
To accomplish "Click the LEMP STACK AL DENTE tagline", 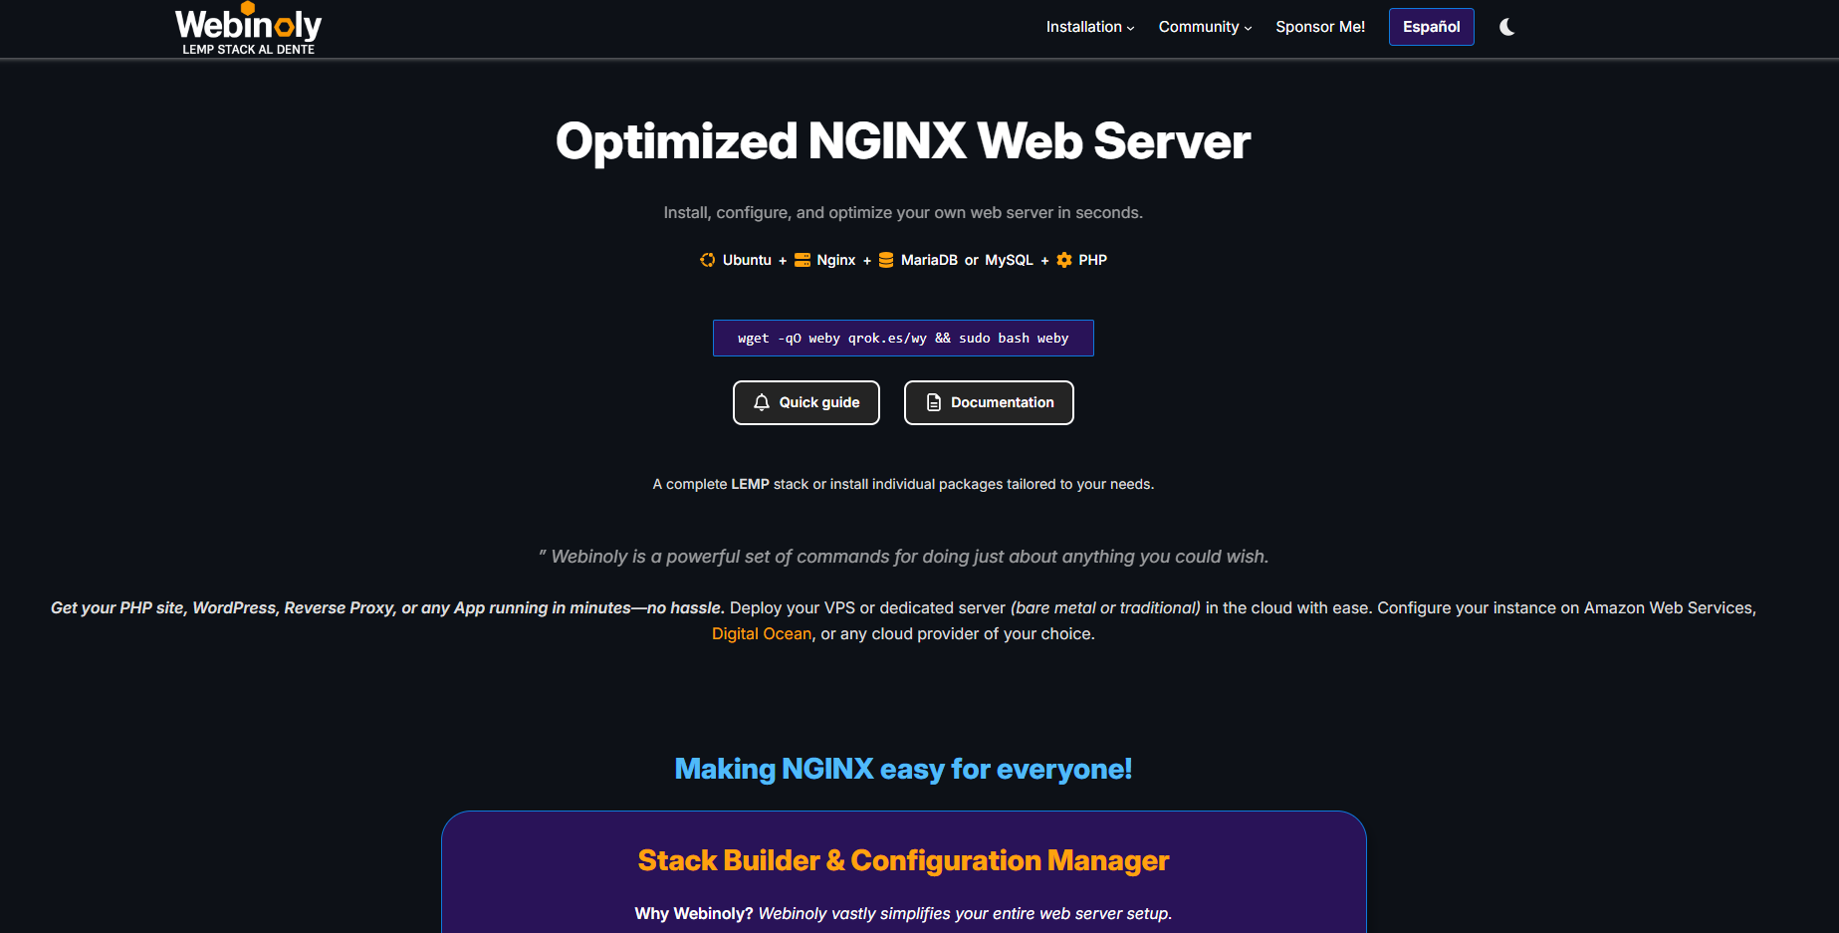I will 248,49.
